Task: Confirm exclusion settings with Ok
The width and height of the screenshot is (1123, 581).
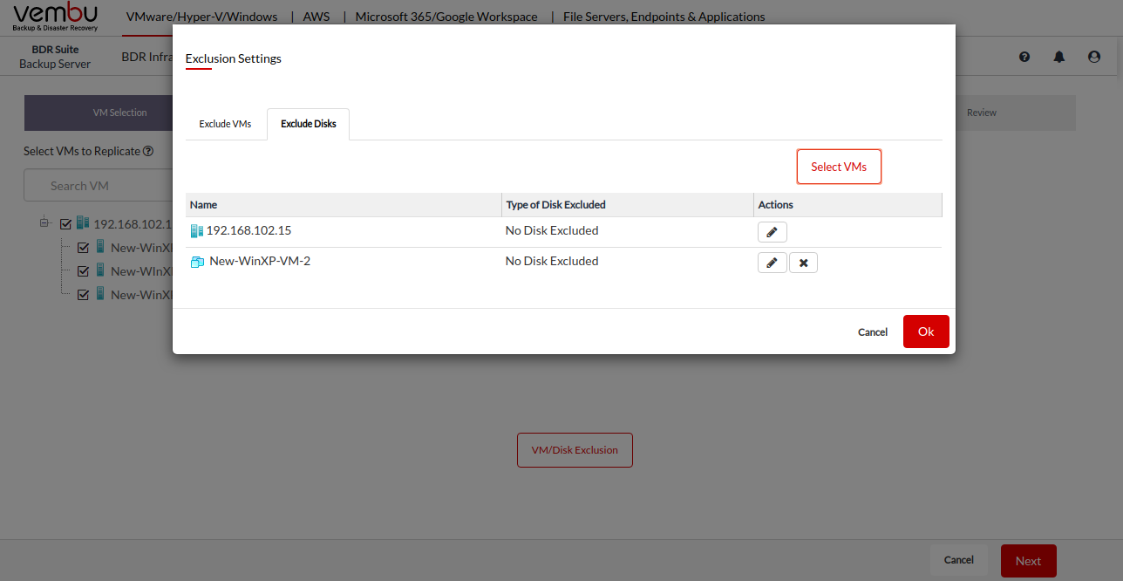Action: coord(925,332)
